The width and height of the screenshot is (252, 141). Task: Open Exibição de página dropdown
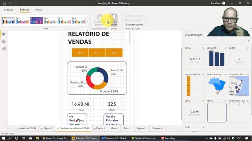pos(100,20)
